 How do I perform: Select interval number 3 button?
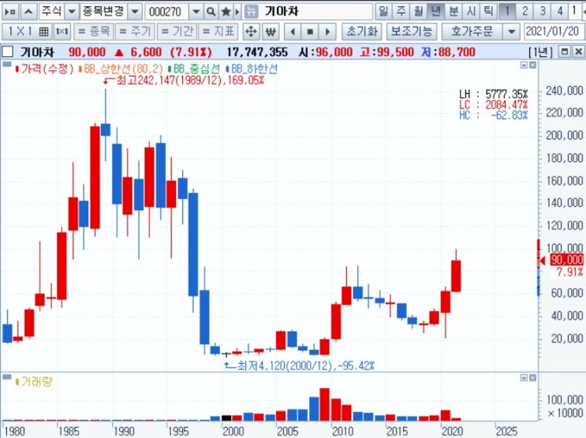click(x=543, y=11)
